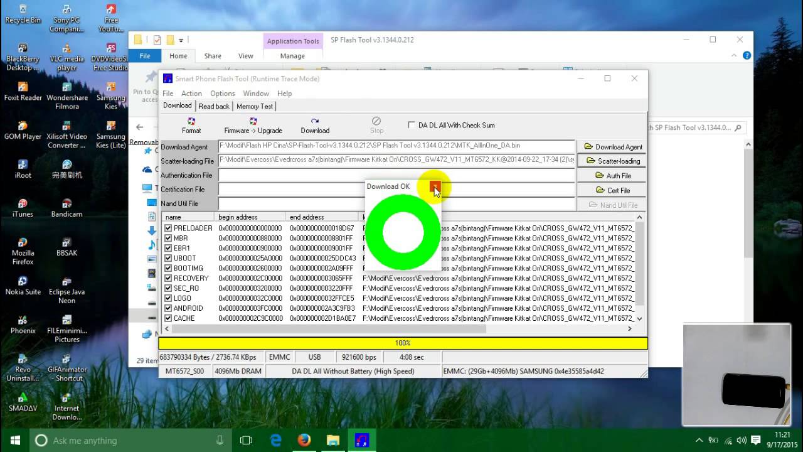Open the Window menu

pyautogui.click(x=256, y=94)
